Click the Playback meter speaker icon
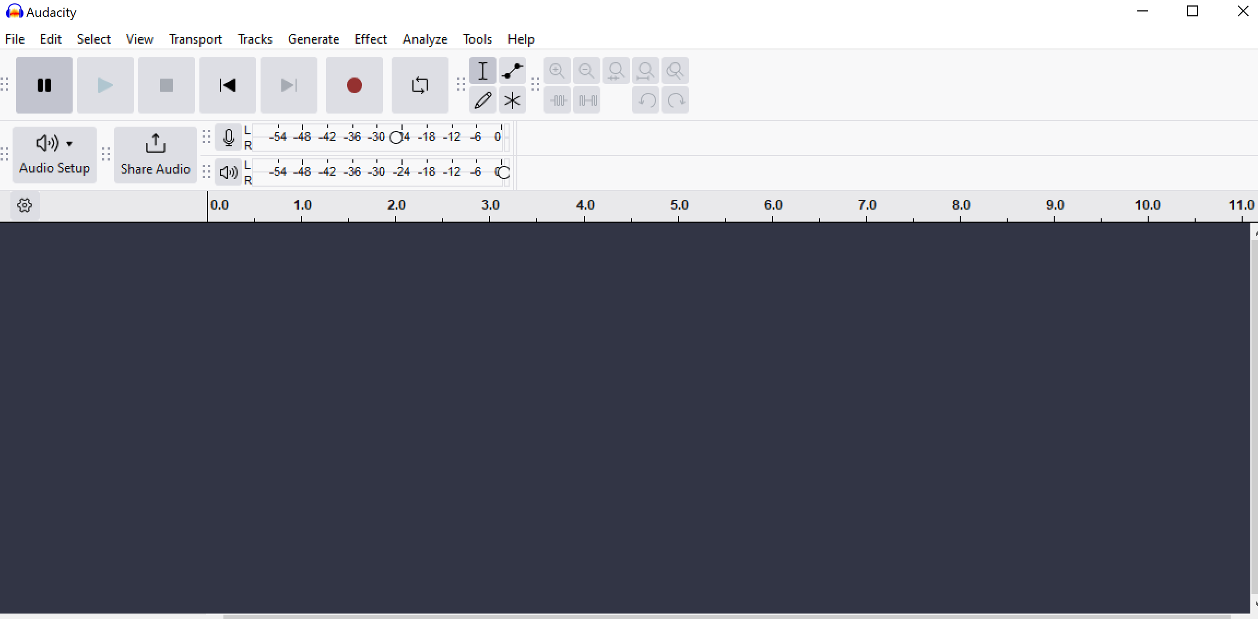Viewport: 1258px width, 619px height. [228, 172]
